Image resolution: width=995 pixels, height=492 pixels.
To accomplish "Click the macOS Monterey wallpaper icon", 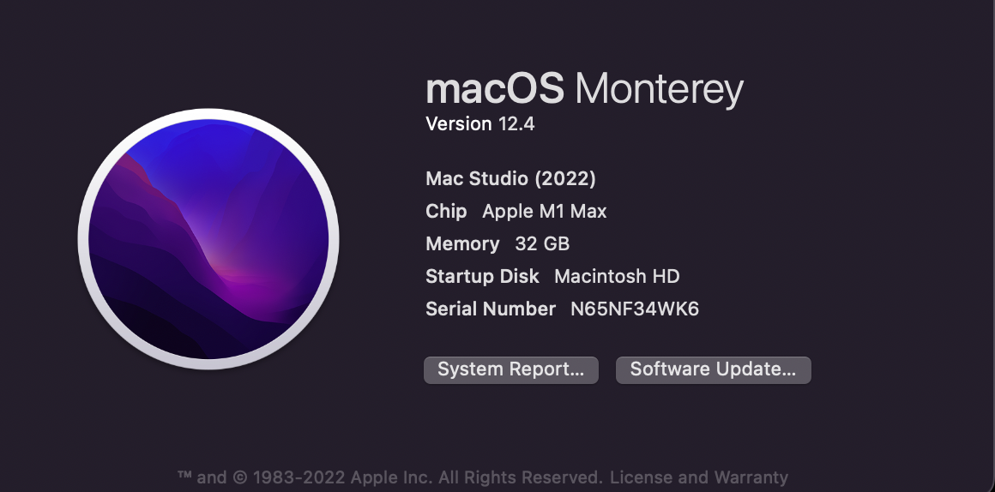I will tap(208, 239).
